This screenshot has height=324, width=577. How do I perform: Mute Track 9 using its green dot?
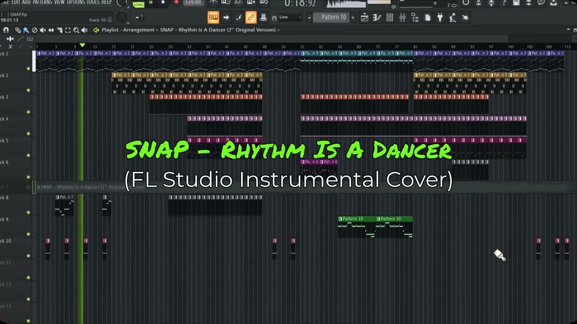[x=28, y=234]
